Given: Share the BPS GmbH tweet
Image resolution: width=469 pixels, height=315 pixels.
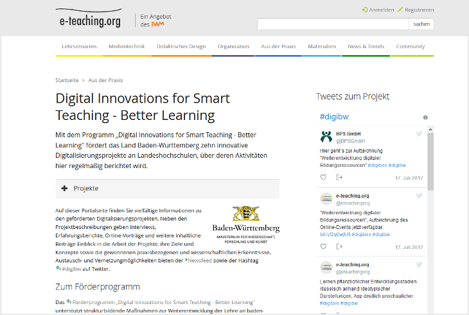Looking at the screenshot, I should click(339, 177).
